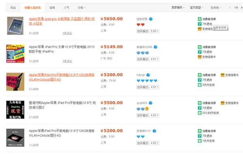Go to next results page arrow
The width and height of the screenshot is (243, 154).
[x=241, y=8]
